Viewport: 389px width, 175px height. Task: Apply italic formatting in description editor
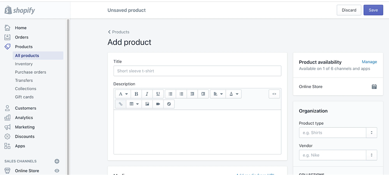pos(147,94)
